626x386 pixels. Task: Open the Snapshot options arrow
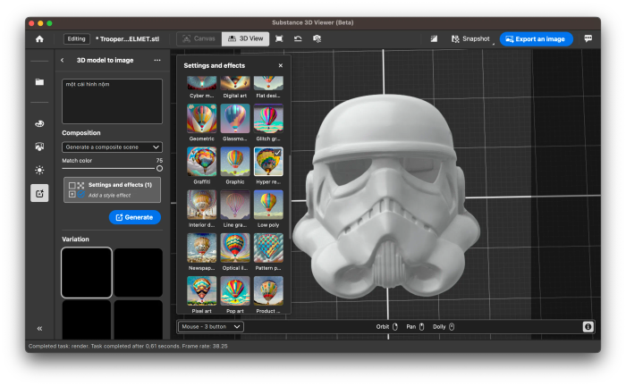click(494, 43)
